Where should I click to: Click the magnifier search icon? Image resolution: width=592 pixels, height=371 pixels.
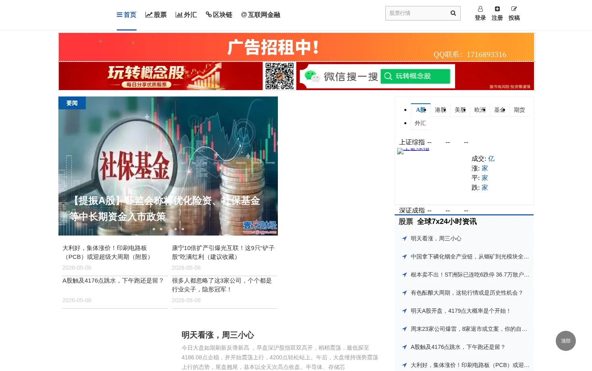(453, 13)
